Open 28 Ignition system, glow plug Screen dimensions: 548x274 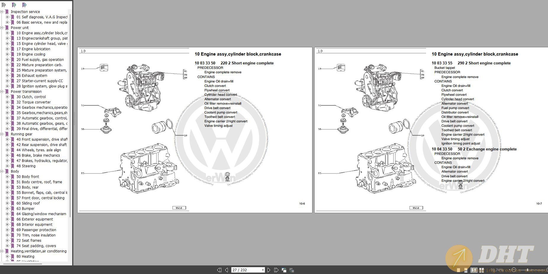(x=42, y=86)
